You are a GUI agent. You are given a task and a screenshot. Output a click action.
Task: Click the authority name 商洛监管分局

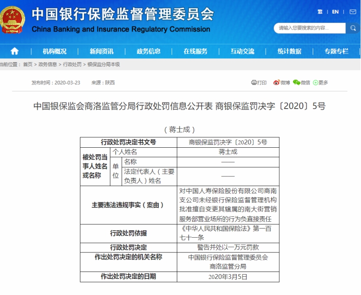tap(228, 267)
